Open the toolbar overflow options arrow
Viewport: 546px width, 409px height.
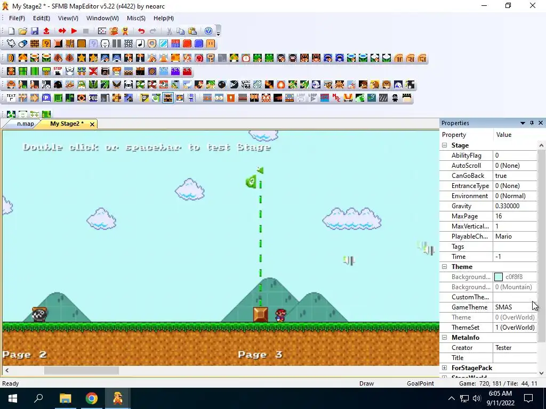[x=218, y=34]
